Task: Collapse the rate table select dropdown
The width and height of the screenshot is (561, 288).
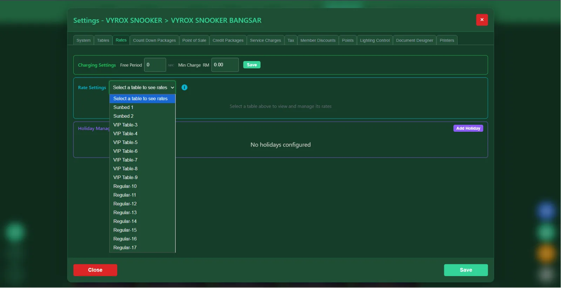Action: coord(142,88)
